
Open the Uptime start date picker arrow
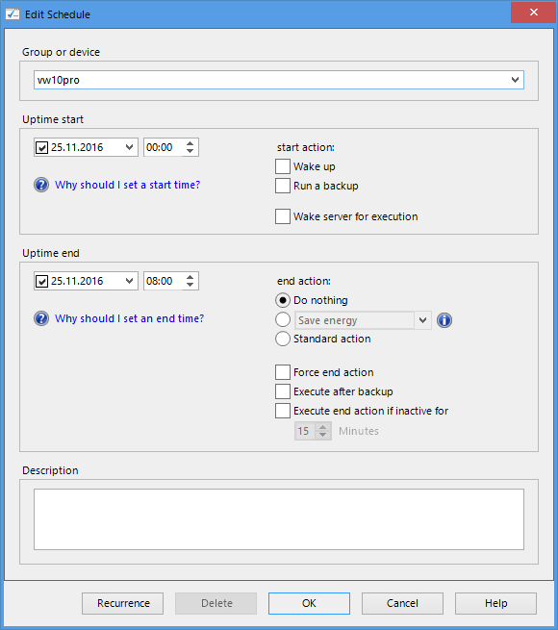(x=129, y=147)
